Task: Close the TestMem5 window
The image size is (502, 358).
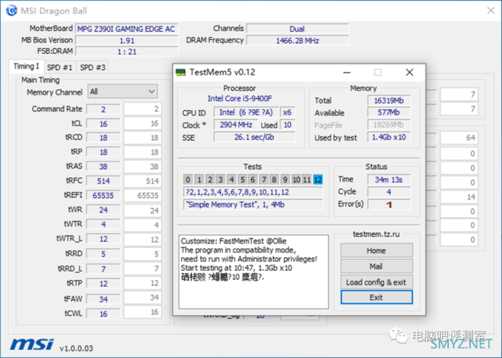Action: pyautogui.click(x=410, y=72)
